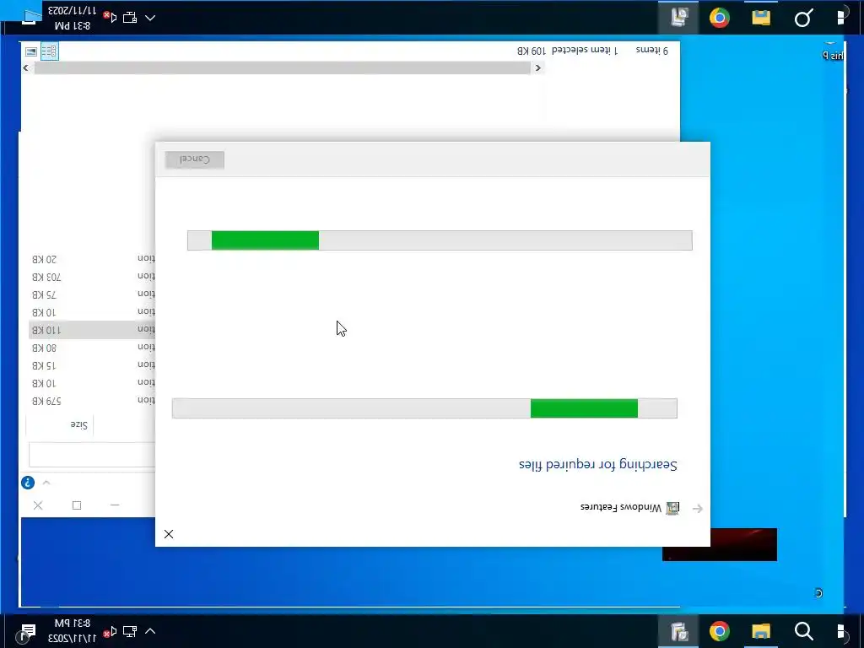Click the '9 items' status text
Viewport: 864px width, 648px height.
[652, 50]
